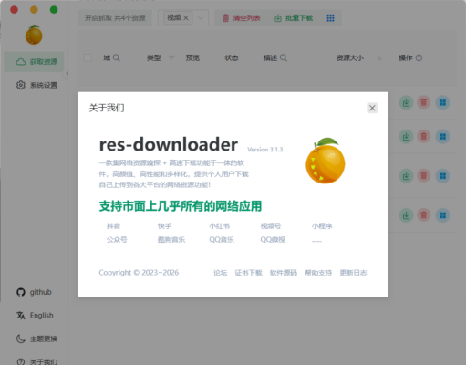Click the res-downloader title

pyautogui.click(x=169, y=144)
